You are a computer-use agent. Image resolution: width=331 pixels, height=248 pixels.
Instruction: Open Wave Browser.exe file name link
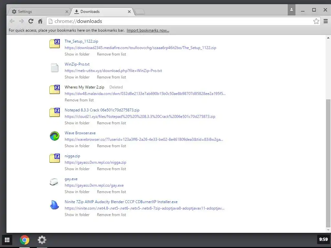[x=80, y=133]
